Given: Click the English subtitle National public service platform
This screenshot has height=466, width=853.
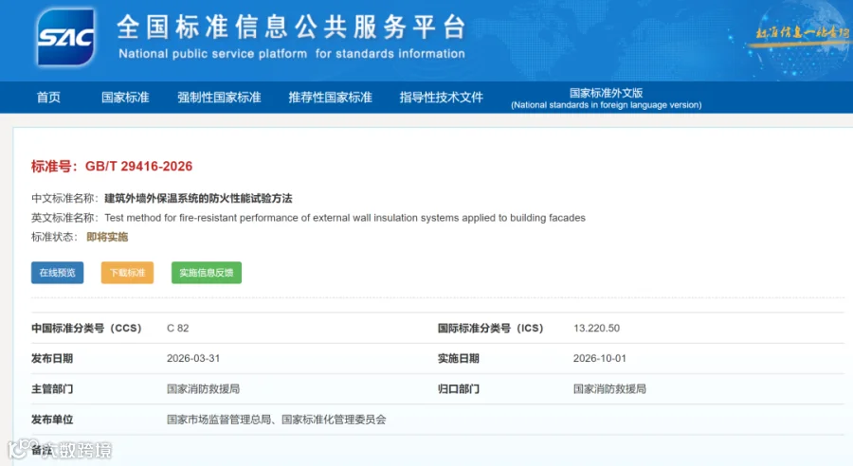Looking at the screenshot, I should [x=292, y=54].
